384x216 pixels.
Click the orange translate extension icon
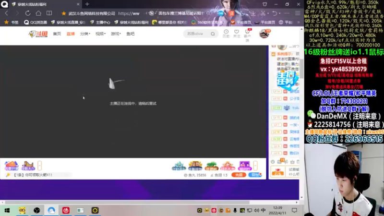pyautogui.click(x=231, y=13)
